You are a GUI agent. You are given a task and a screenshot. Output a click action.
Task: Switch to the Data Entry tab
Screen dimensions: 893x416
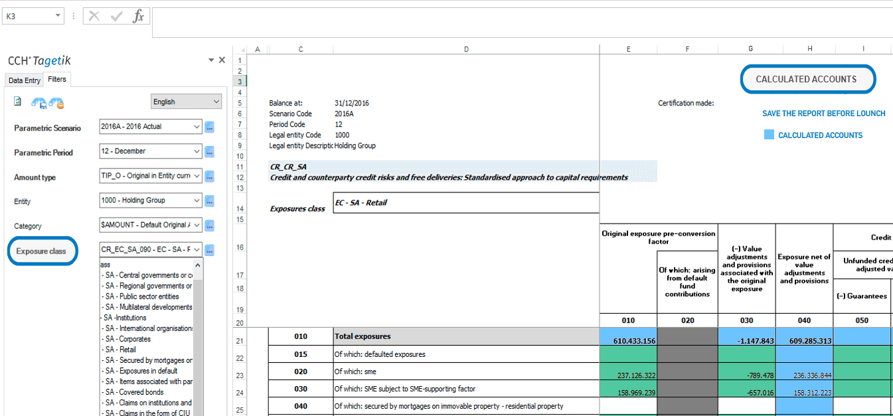25,80
